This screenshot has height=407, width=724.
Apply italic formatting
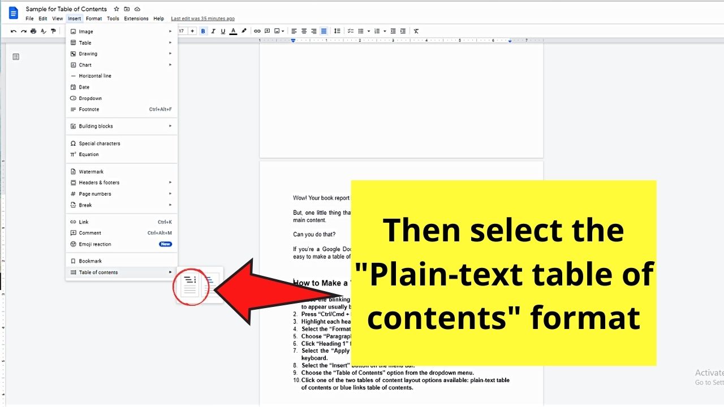pos(213,31)
